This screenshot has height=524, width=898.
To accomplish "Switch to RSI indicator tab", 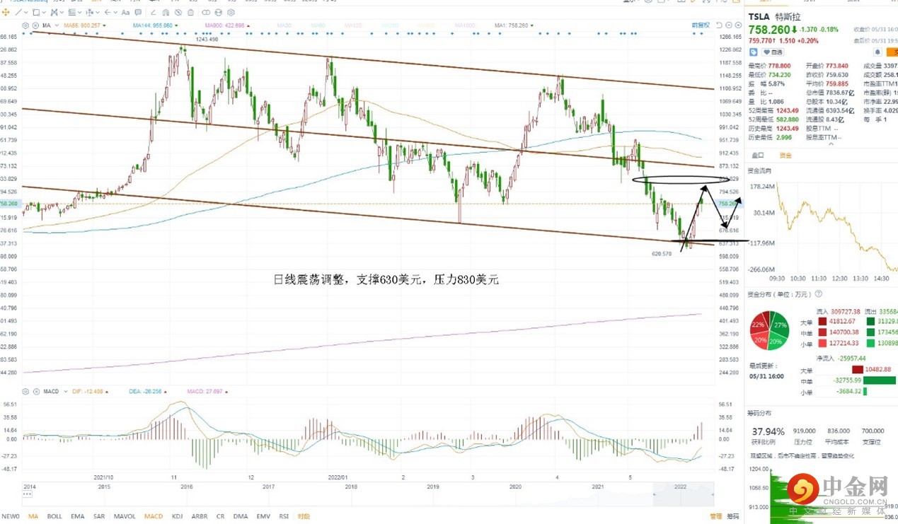I will click(284, 516).
